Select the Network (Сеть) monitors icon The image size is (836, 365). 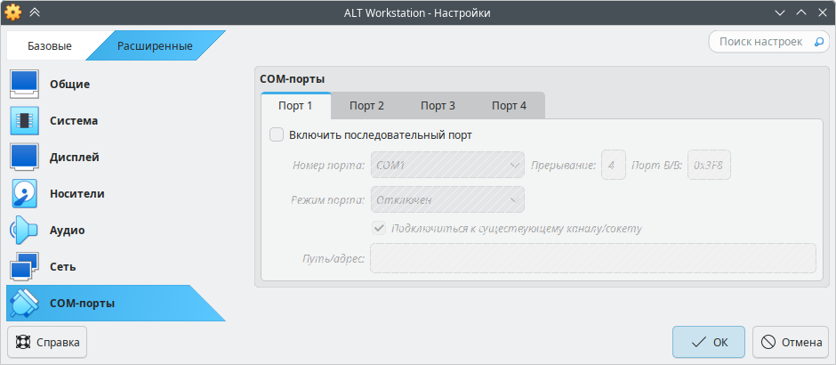click(x=24, y=266)
